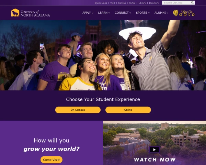206x165 pixels.
Task: Open the CONNECT dropdown menu
Action: point(123,13)
